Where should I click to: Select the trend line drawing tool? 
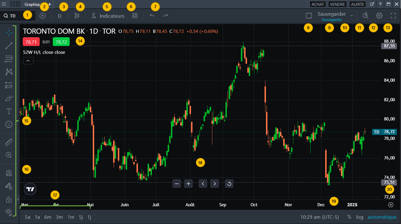9,46
